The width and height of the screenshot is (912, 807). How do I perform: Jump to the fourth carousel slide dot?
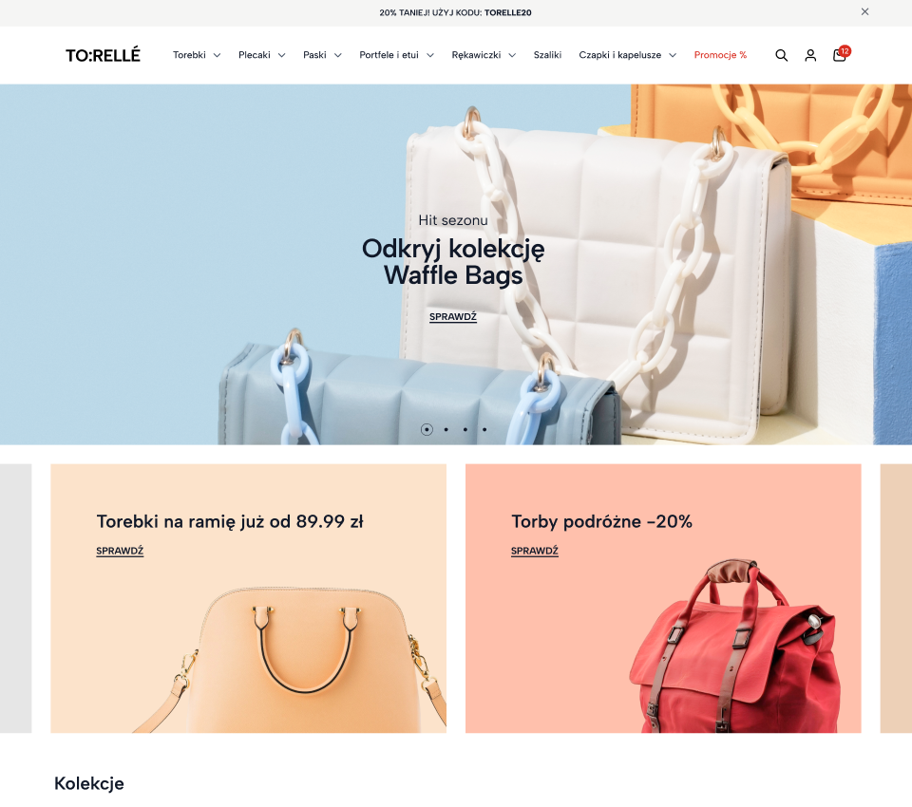pyautogui.click(x=484, y=430)
